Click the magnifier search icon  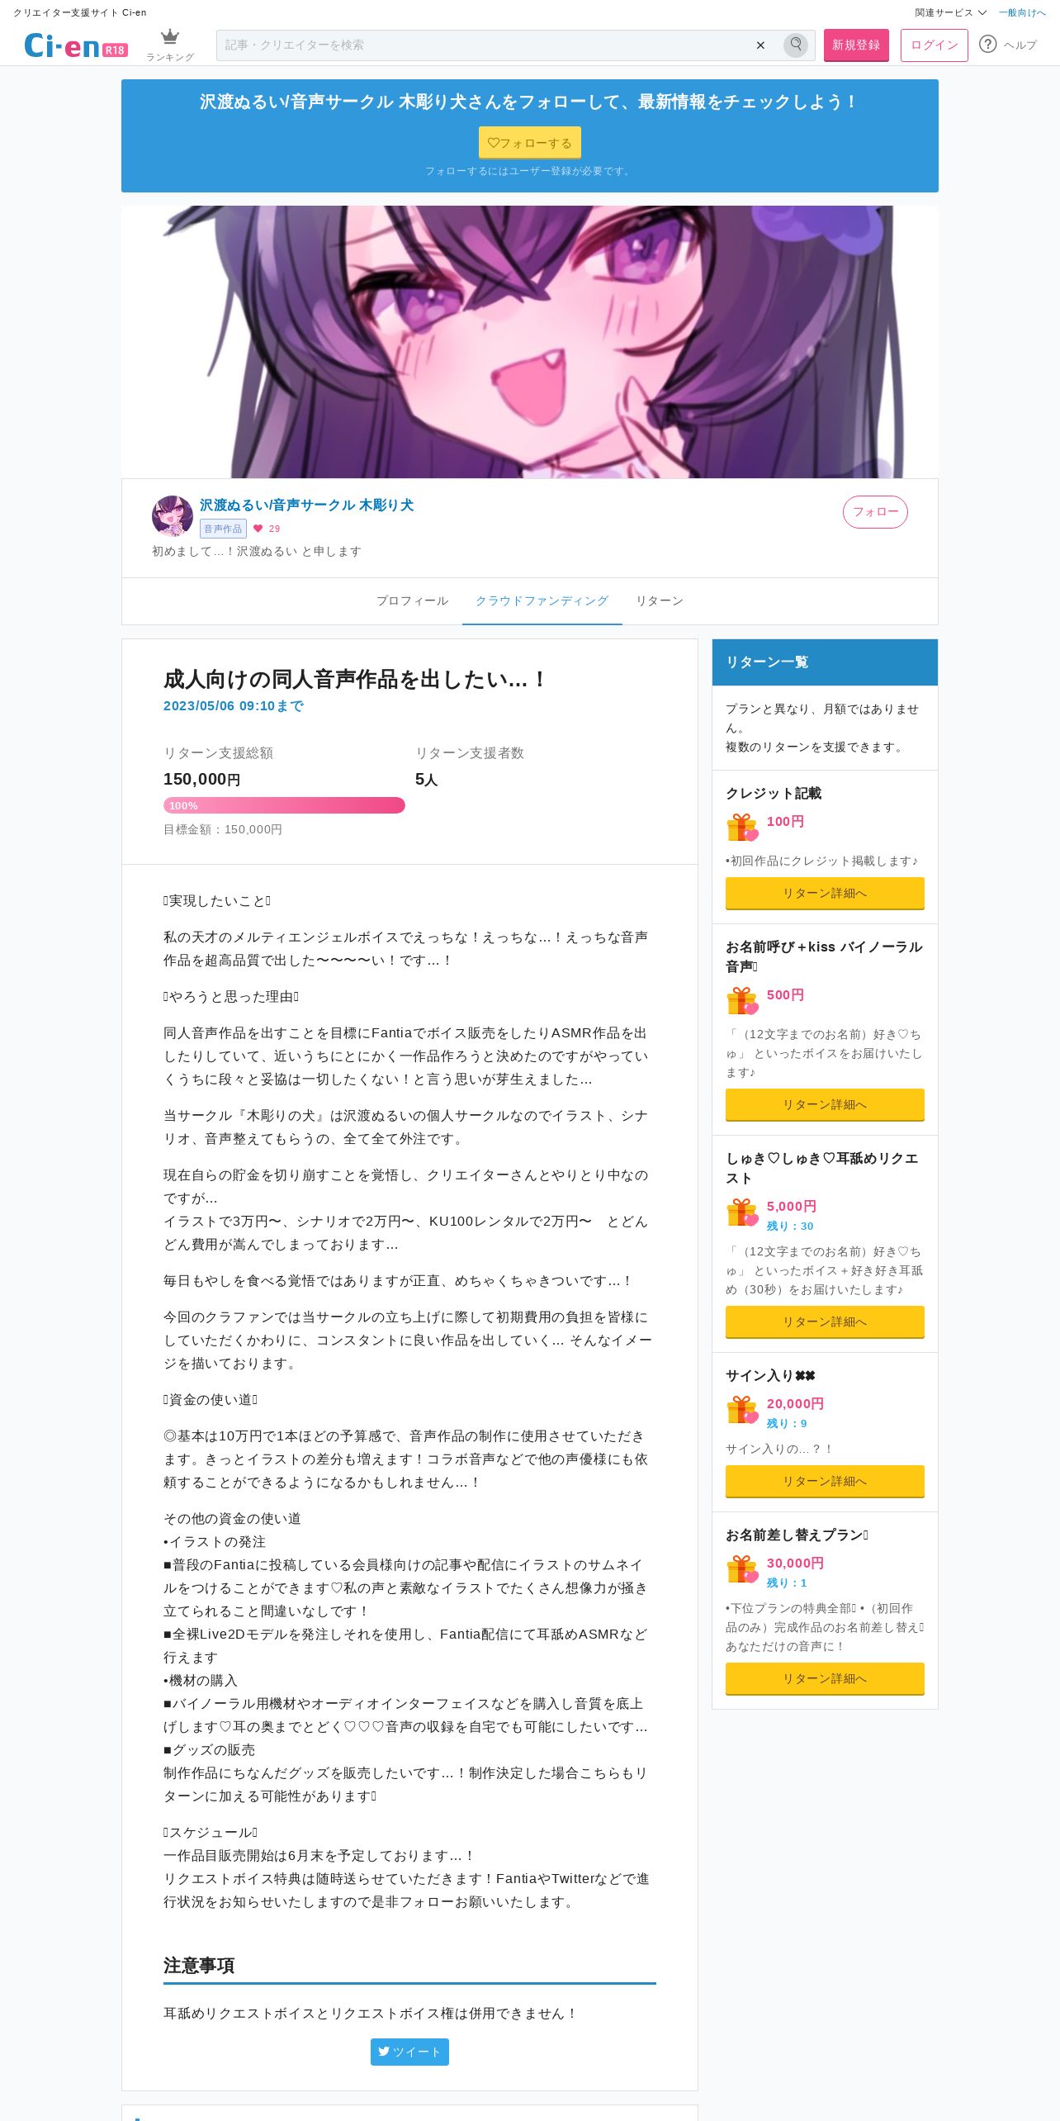tap(796, 45)
